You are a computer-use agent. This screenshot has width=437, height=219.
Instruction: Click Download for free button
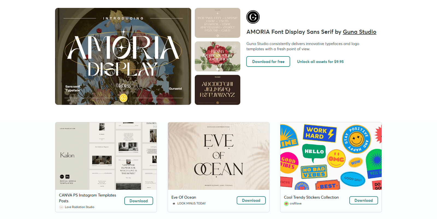268,62
